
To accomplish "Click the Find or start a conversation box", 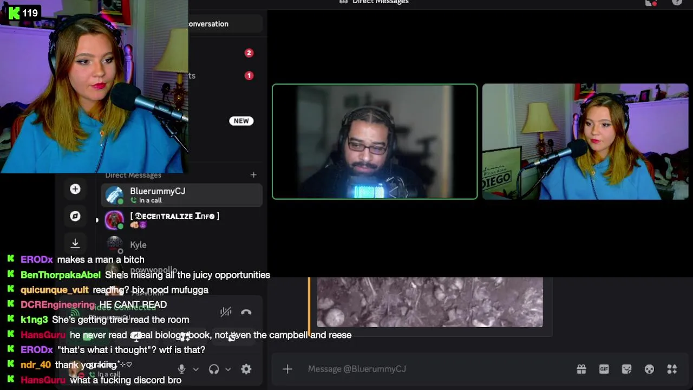I will pos(225,24).
